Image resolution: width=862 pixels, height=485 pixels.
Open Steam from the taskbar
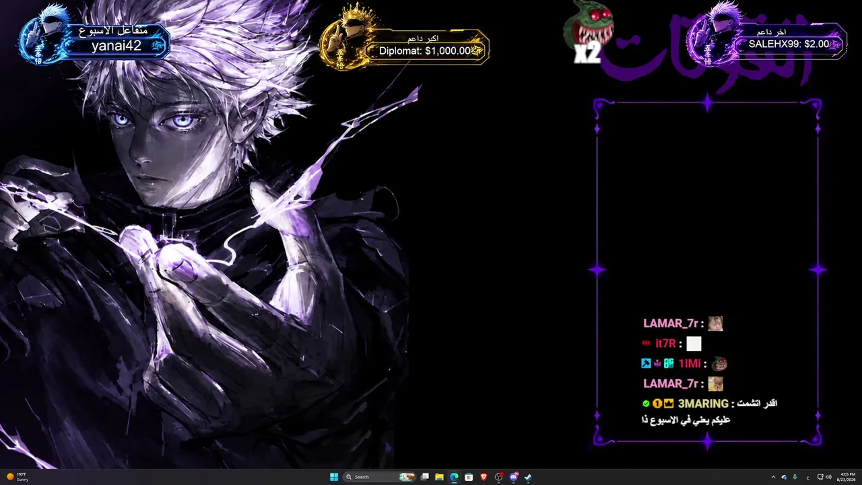pos(528,477)
